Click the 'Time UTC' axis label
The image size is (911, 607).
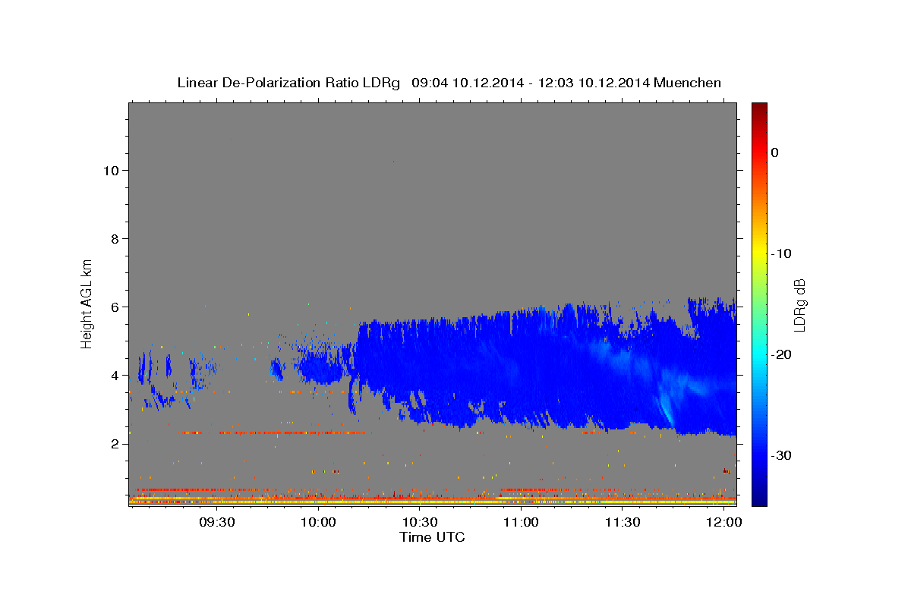click(x=432, y=537)
